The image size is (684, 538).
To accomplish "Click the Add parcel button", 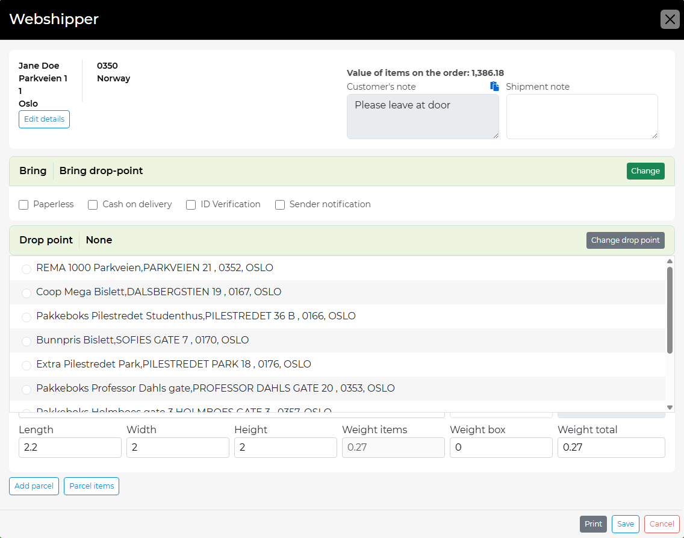I will [x=34, y=486].
